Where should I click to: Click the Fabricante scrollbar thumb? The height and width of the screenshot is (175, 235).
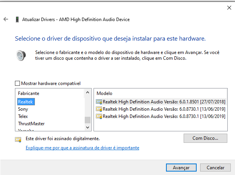88,120
